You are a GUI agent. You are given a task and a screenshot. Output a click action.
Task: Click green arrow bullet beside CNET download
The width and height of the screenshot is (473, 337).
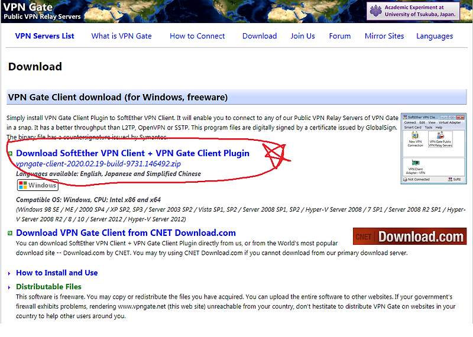click(10, 233)
